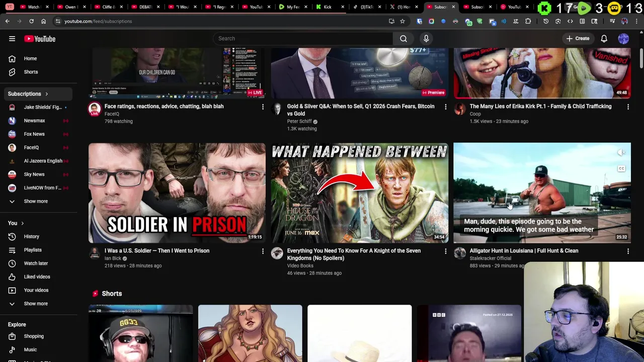Viewport: 644px width, 362px height.
Task: Open Coop channel avatar
Action: click(460, 109)
